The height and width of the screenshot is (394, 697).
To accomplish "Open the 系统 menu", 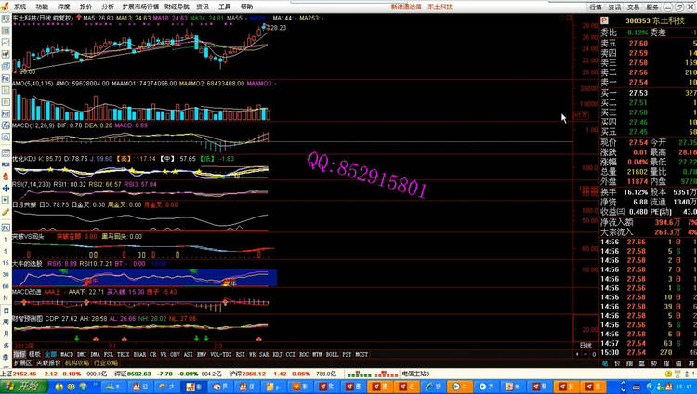I will tap(20, 6).
